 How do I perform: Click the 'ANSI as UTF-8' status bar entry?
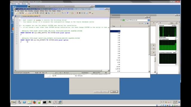96,73
